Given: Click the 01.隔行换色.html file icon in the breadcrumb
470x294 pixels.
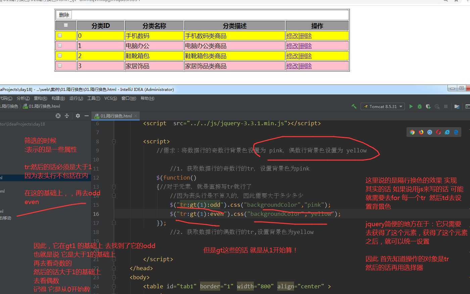Looking at the screenshot, I should [25, 106].
